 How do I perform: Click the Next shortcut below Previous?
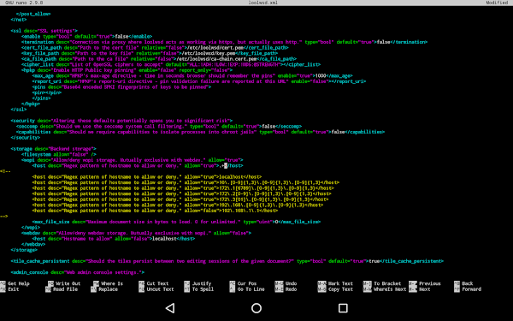tap(420, 289)
